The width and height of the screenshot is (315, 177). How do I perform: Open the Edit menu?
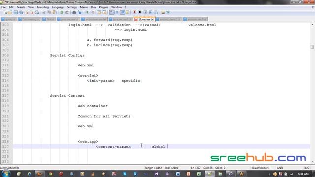(x=11, y=7)
